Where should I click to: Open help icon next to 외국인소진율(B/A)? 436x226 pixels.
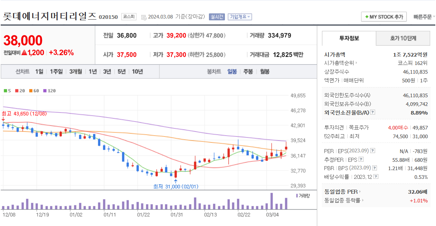click(x=373, y=112)
